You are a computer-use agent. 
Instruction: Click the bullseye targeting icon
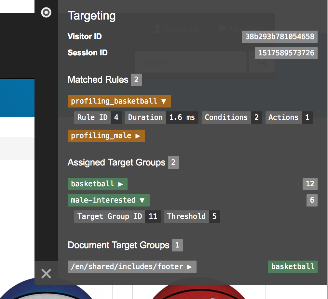click(46, 12)
